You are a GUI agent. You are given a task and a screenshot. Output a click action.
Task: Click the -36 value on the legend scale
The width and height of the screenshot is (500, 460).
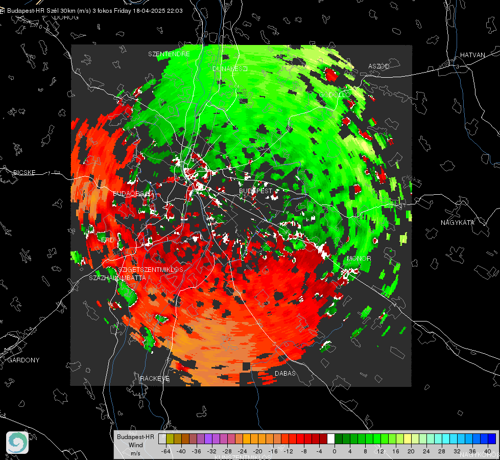[196, 451]
